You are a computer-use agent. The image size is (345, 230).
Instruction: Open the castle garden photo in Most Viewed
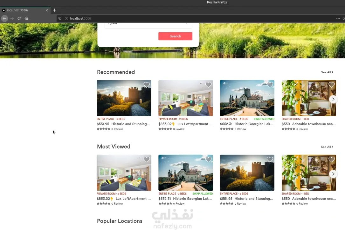[247, 173]
